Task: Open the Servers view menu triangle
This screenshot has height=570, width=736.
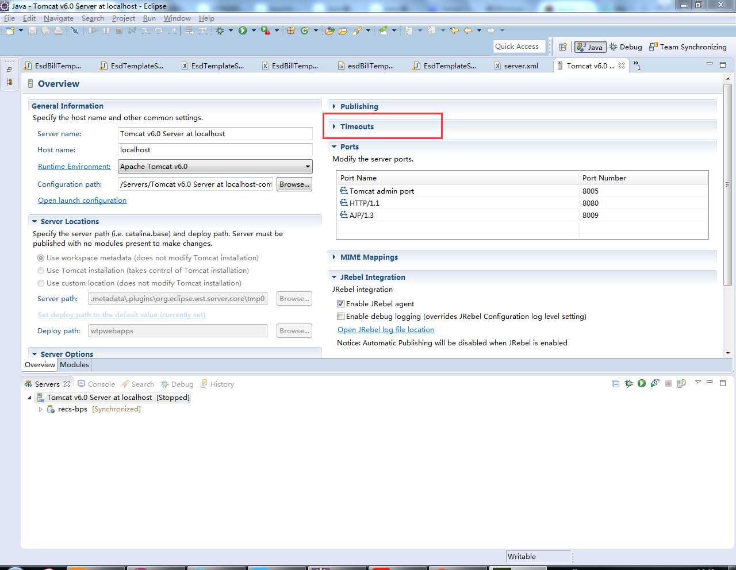Action: coord(698,382)
